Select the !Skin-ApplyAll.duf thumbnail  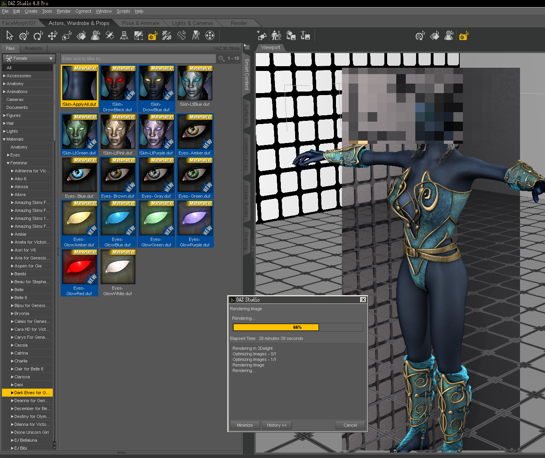tap(79, 86)
